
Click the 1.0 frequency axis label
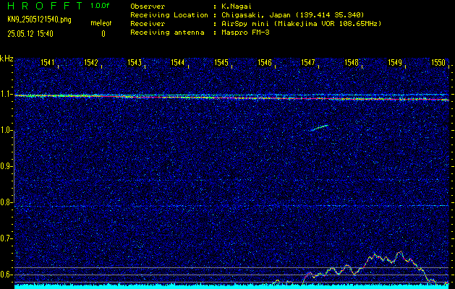[6, 130]
